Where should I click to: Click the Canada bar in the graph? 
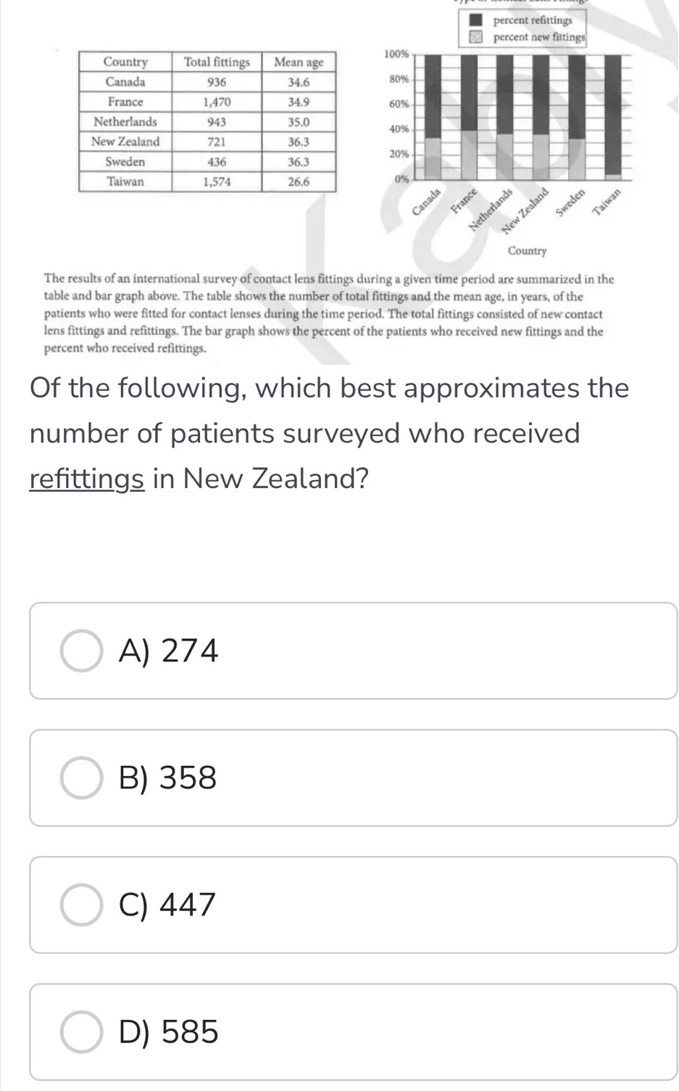point(433,116)
